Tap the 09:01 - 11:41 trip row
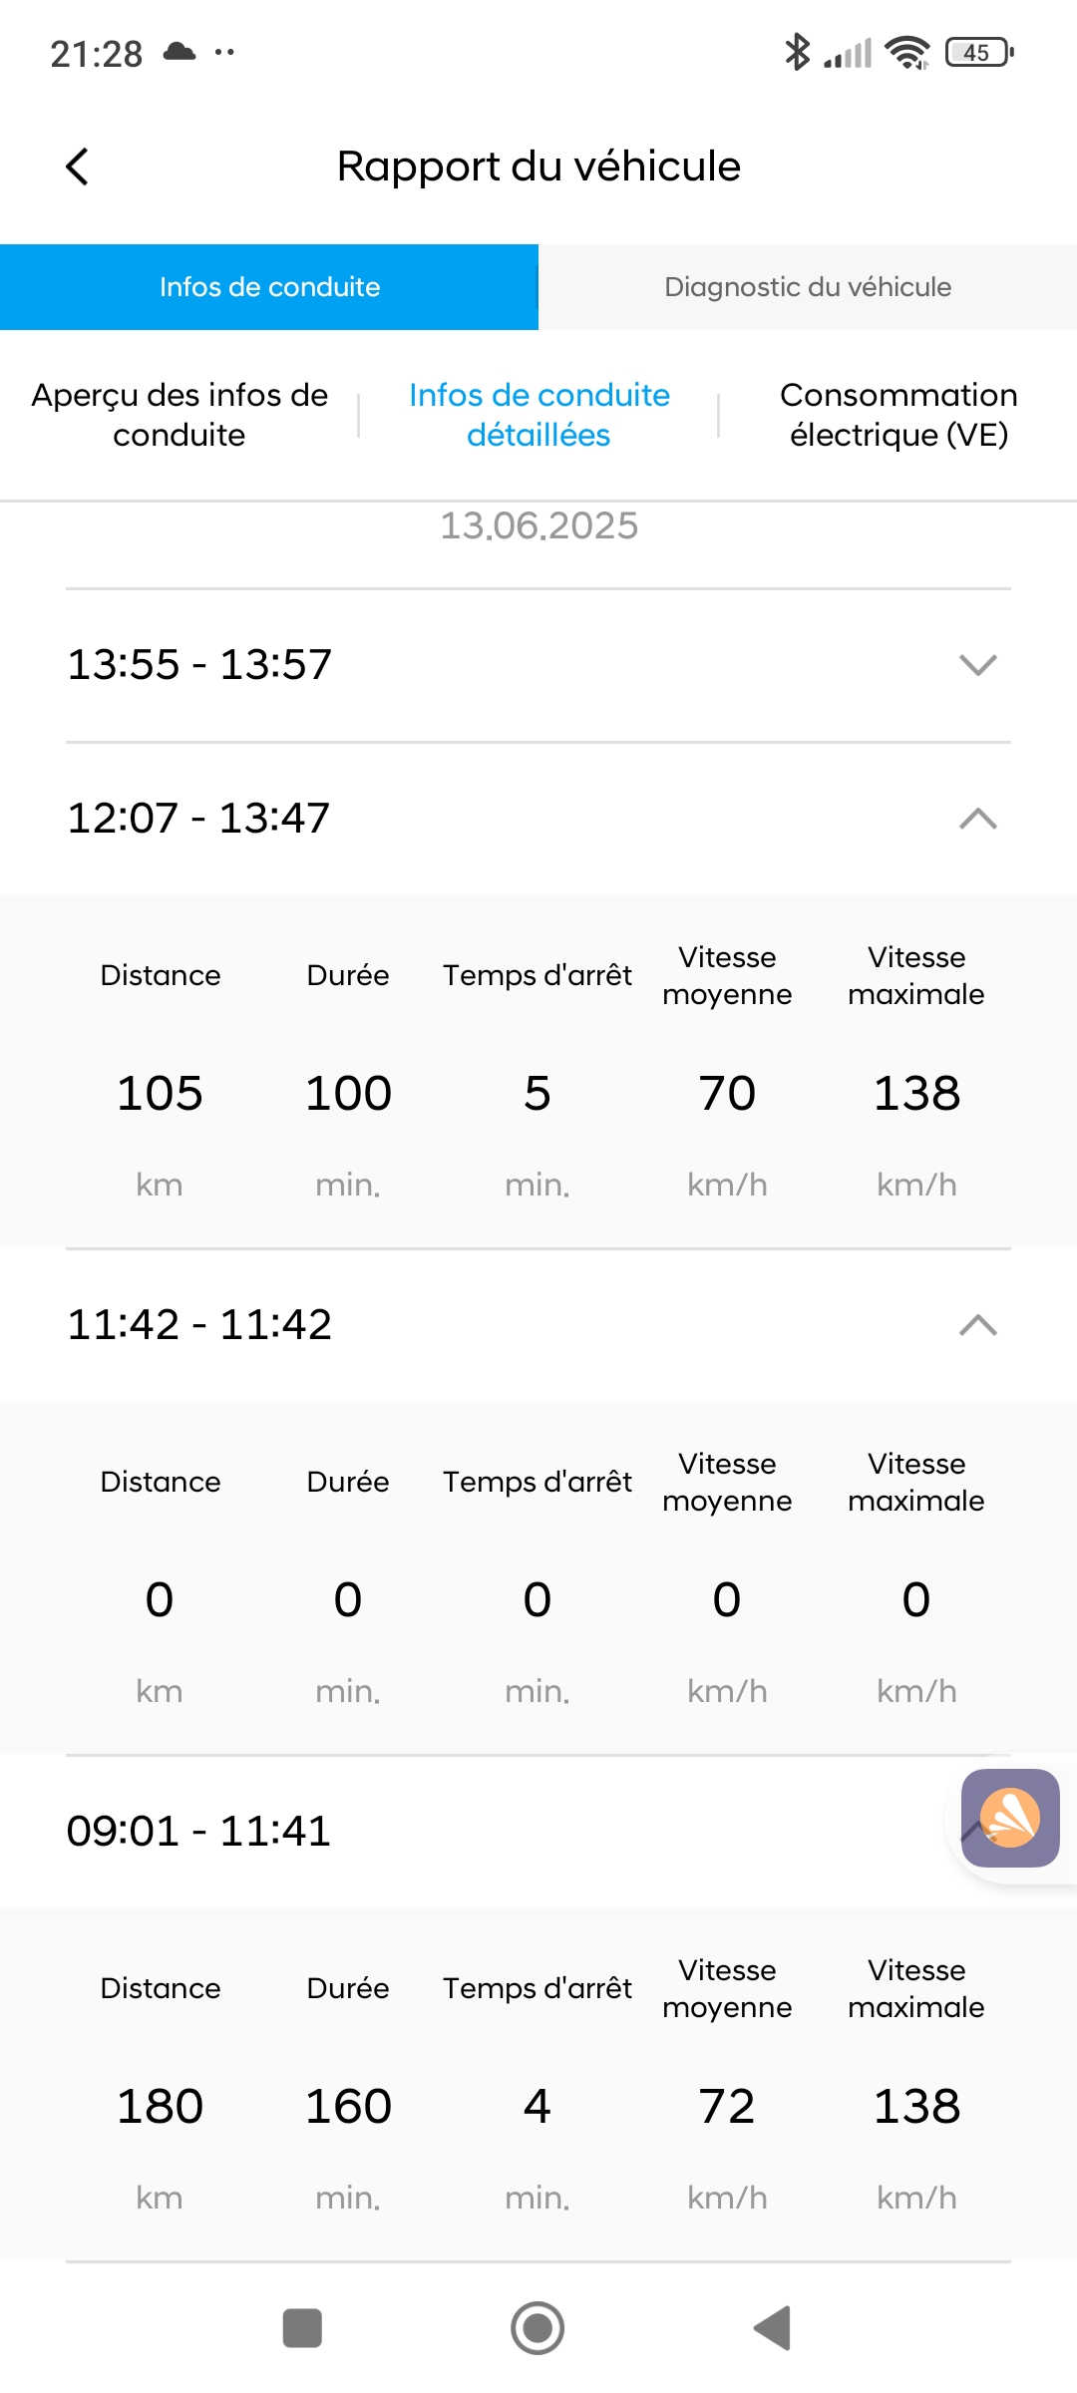 tap(199, 1832)
